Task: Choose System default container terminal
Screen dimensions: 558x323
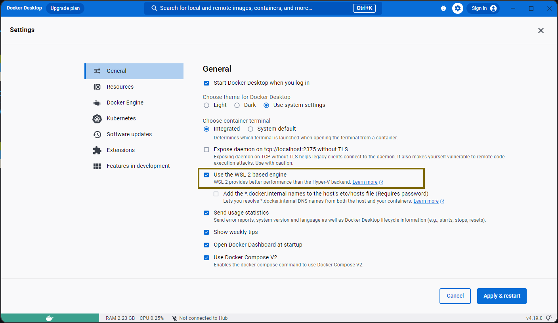Action: [x=250, y=129]
